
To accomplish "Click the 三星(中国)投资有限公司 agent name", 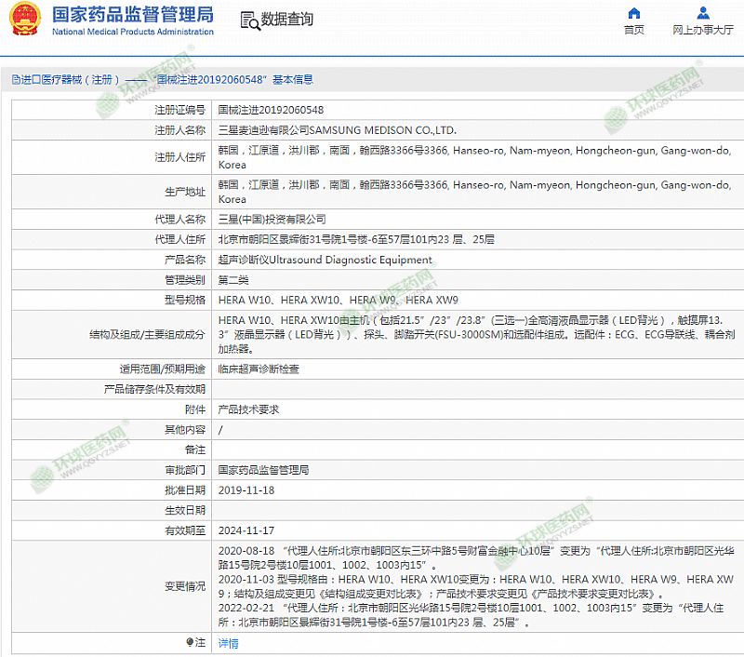I will click(272, 220).
